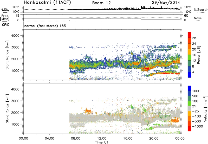Select the 500 label on Velocity colorbar
208x144 pixels.
[195, 96]
